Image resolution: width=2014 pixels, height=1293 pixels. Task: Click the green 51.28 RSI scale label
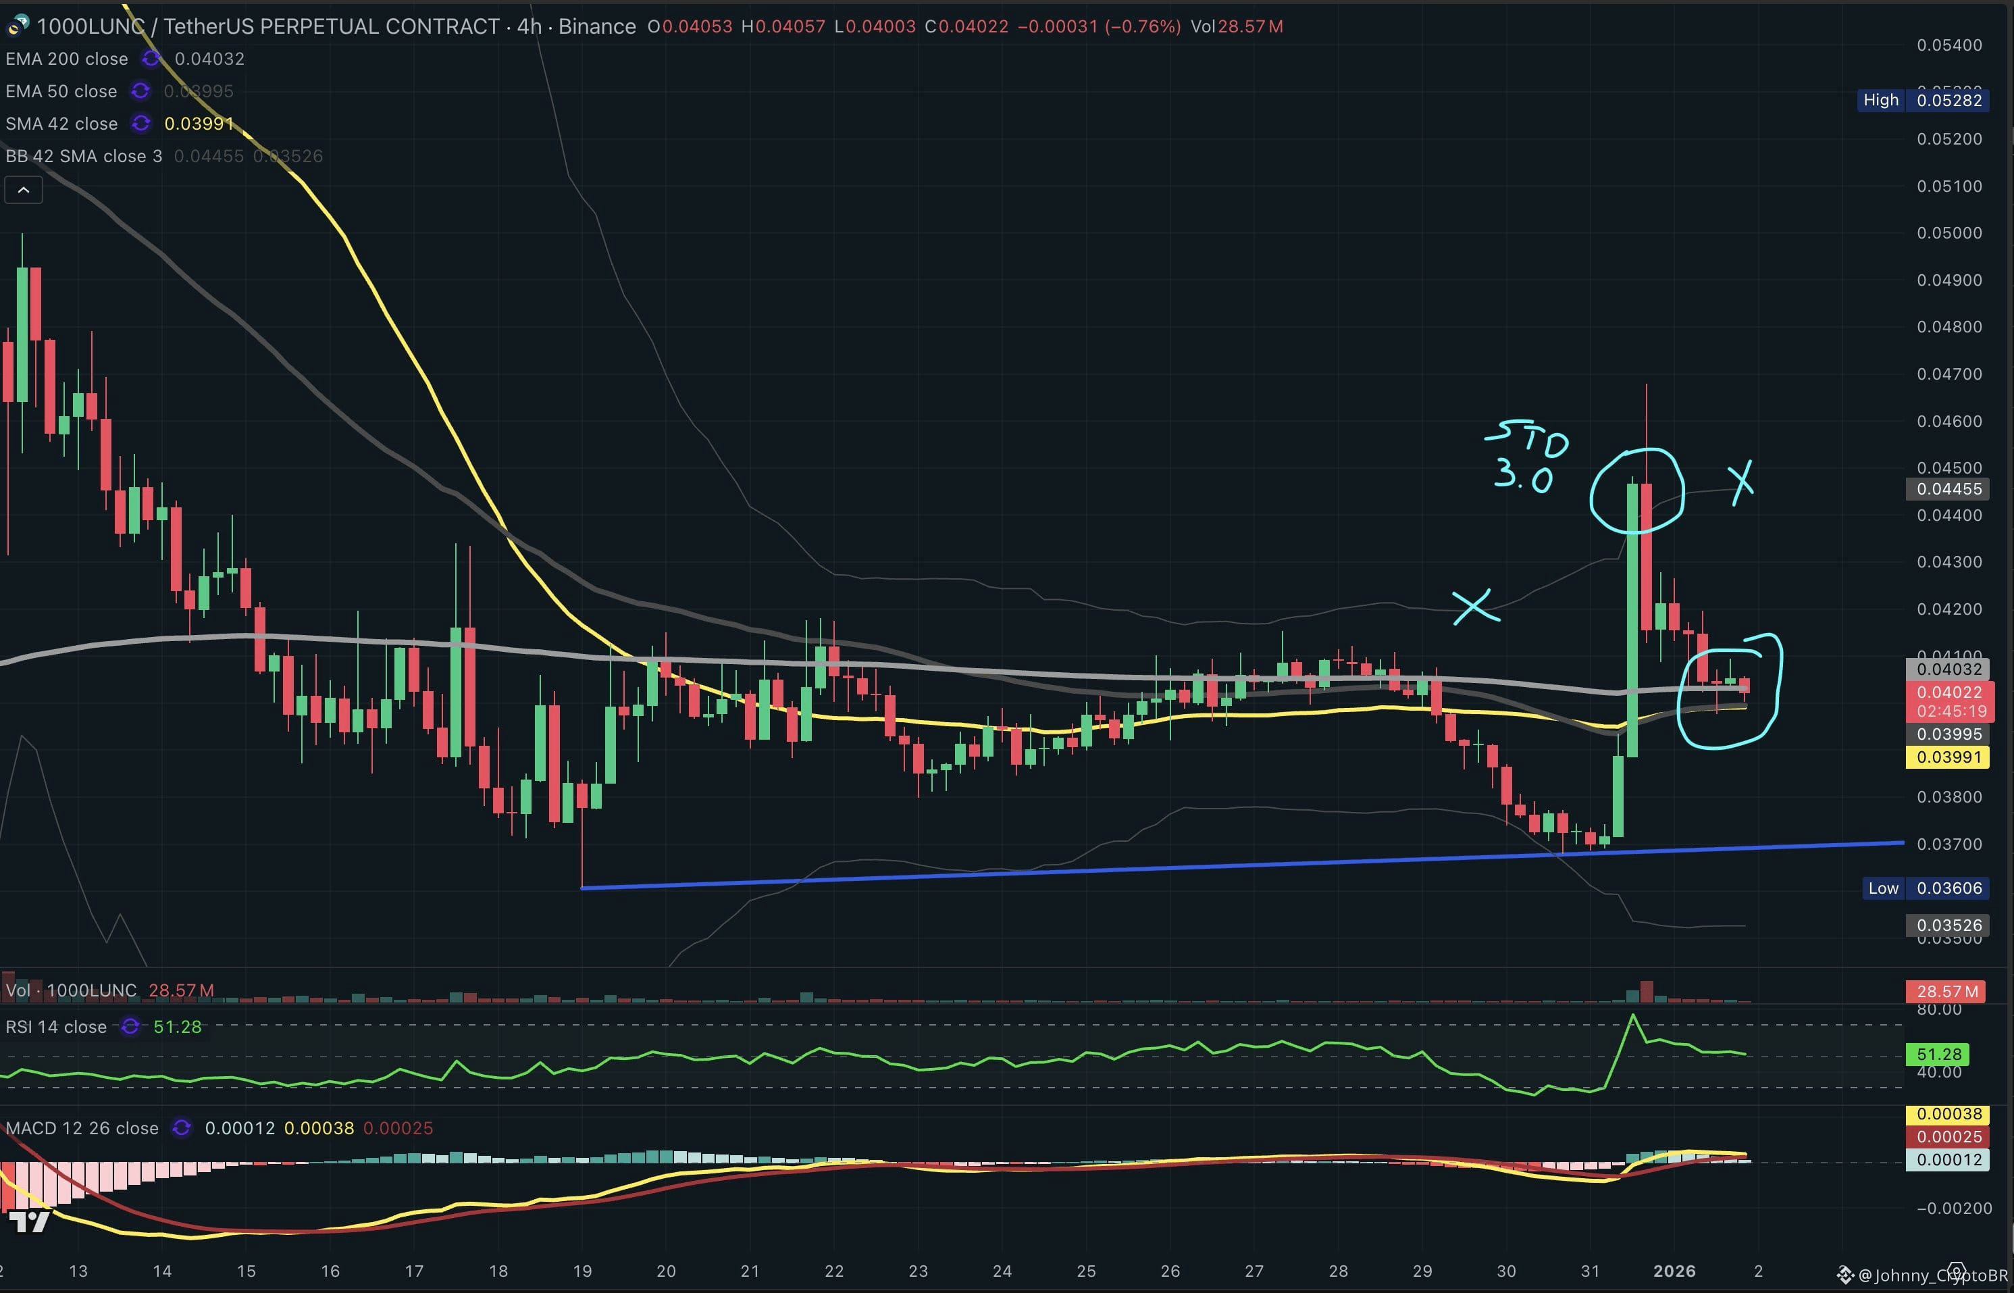point(1939,1054)
